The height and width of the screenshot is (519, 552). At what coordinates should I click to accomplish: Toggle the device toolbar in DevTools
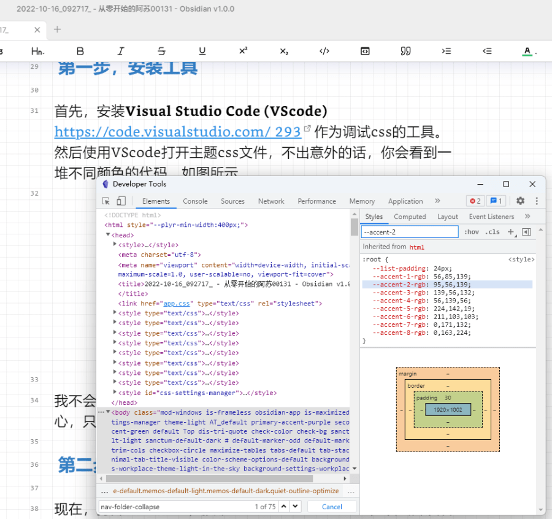pos(121,201)
